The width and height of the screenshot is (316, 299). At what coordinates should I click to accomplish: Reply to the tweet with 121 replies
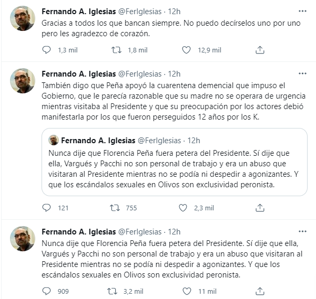tap(46, 208)
